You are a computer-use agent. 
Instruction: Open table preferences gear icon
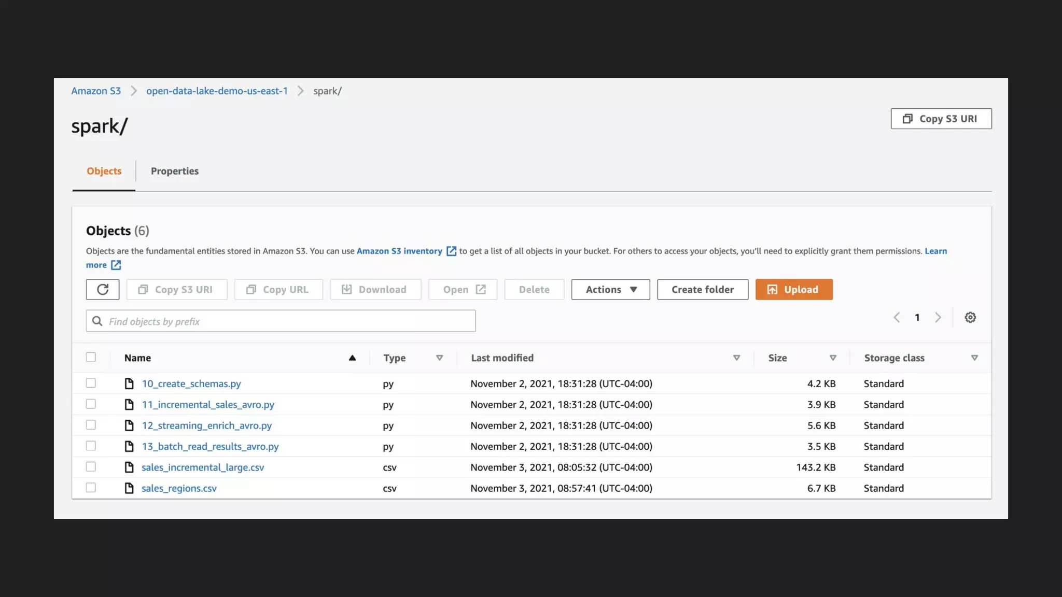coord(970,317)
